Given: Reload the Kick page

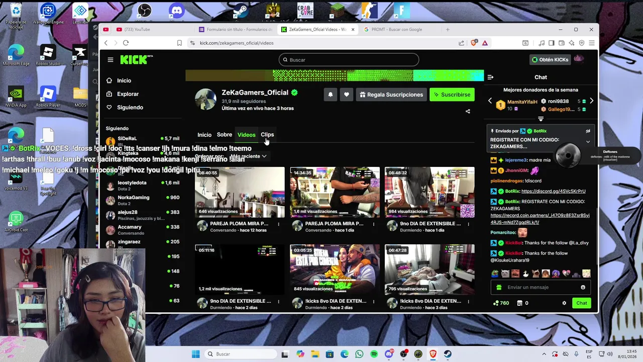Looking at the screenshot, I should 126,43.
